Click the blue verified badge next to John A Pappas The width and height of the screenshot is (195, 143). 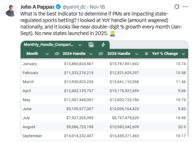[x=58, y=7]
